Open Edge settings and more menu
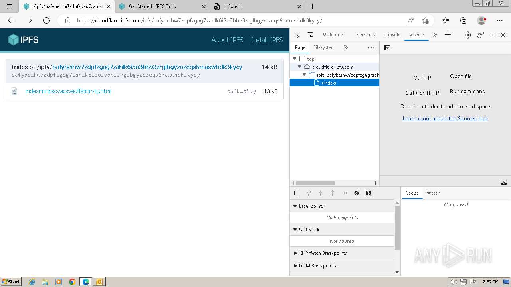Image resolution: width=511 pixels, height=287 pixels. click(500, 20)
